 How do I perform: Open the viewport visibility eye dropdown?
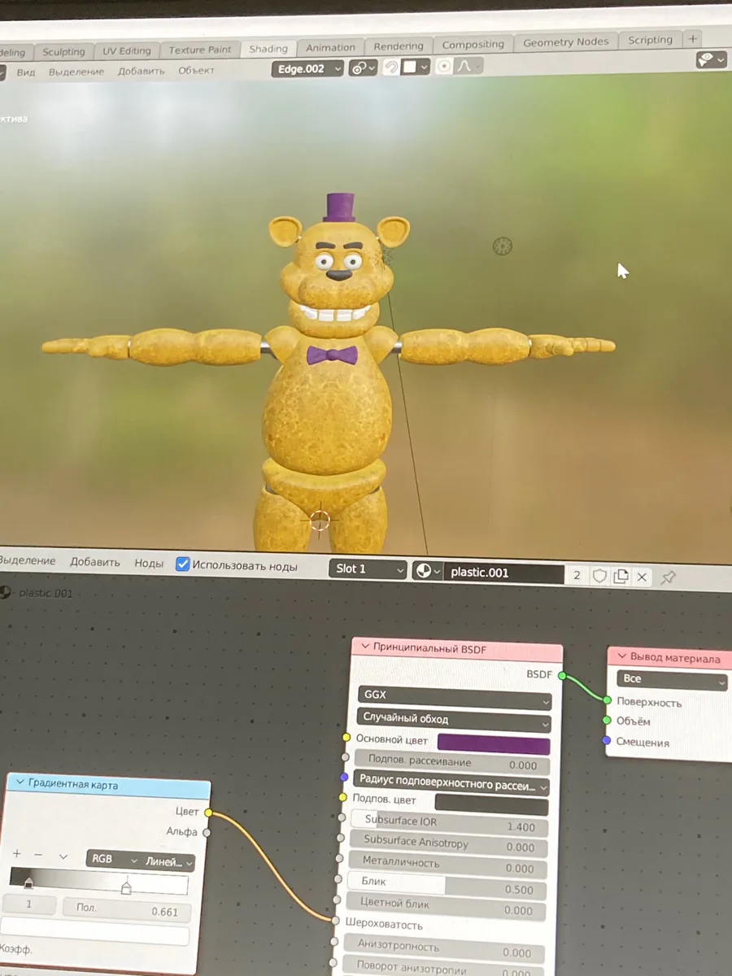710,59
